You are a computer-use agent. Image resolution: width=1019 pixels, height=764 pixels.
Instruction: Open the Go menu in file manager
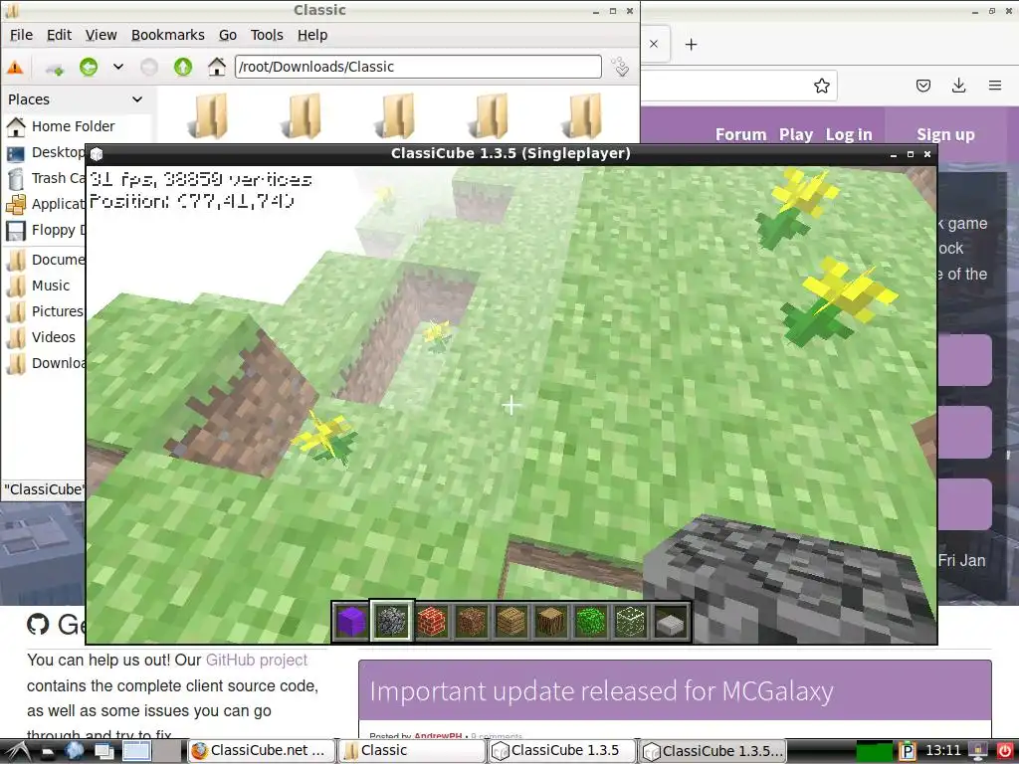tap(228, 35)
